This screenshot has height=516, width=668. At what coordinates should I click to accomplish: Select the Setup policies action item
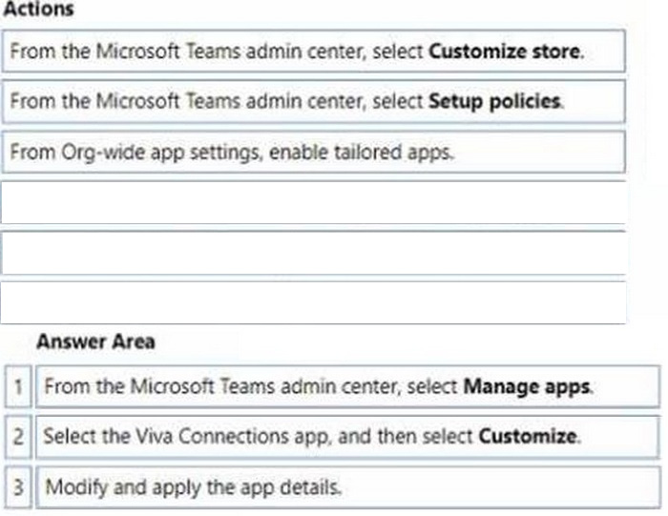click(x=314, y=101)
